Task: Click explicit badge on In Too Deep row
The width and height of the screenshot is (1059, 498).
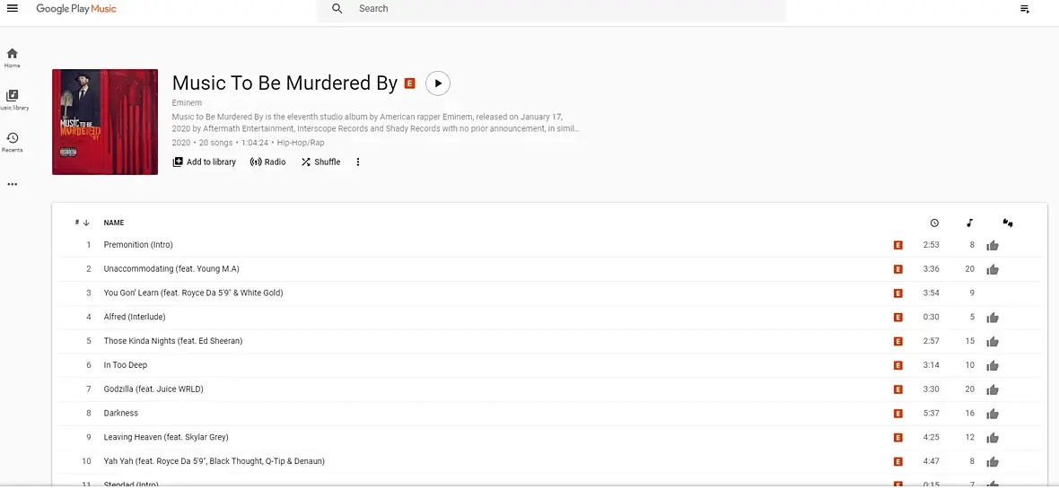Action: [897, 365]
